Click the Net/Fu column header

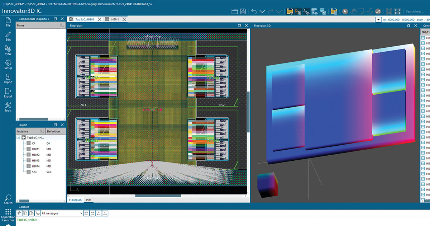(426, 32)
